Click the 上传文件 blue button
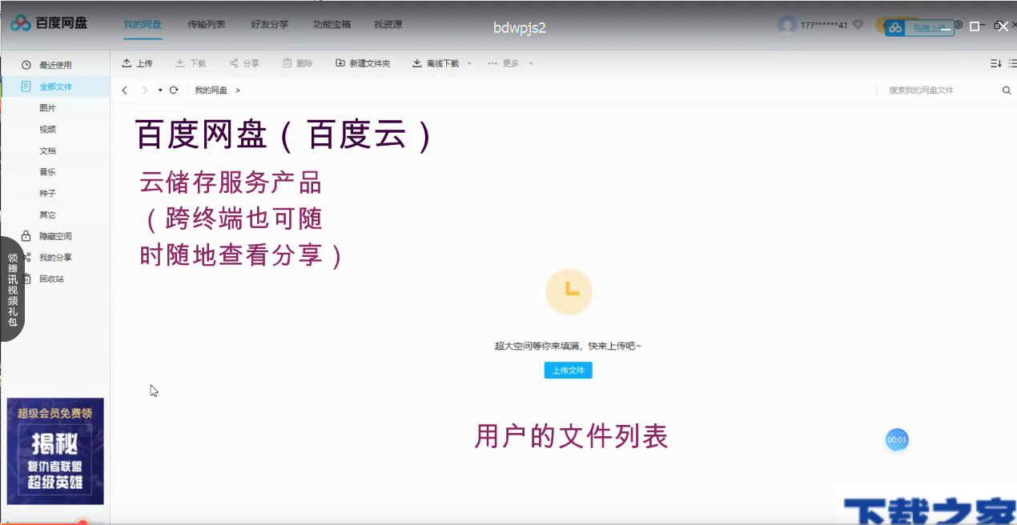The height and width of the screenshot is (525, 1017). pyautogui.click(x=568, y=370)
